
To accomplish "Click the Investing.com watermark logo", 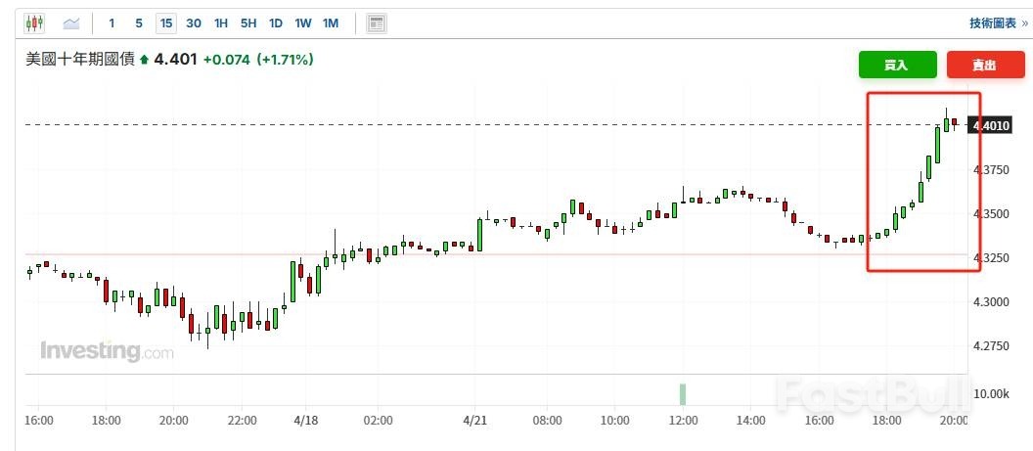I will [x=107, y=351].
